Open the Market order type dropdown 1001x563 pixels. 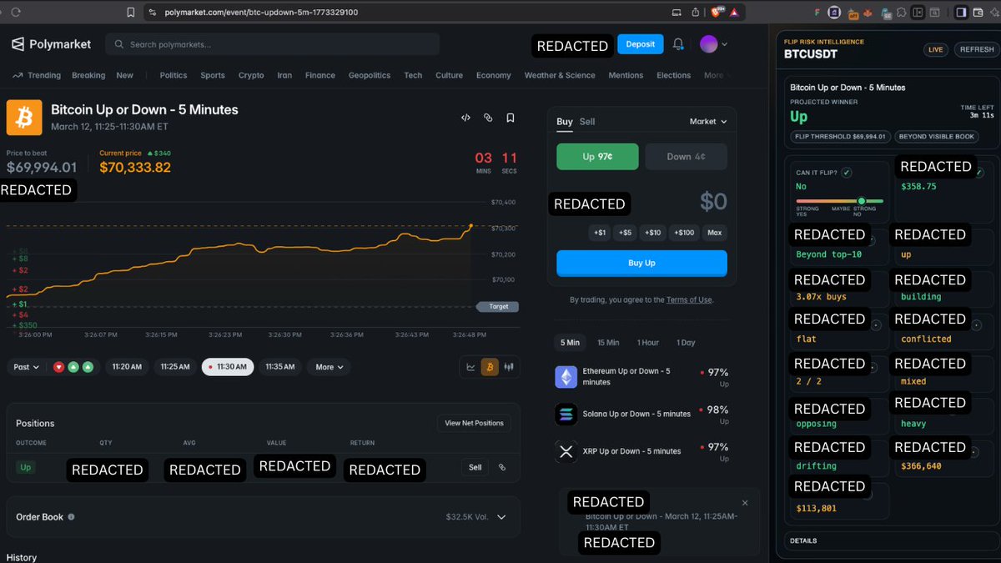point(708,122)
